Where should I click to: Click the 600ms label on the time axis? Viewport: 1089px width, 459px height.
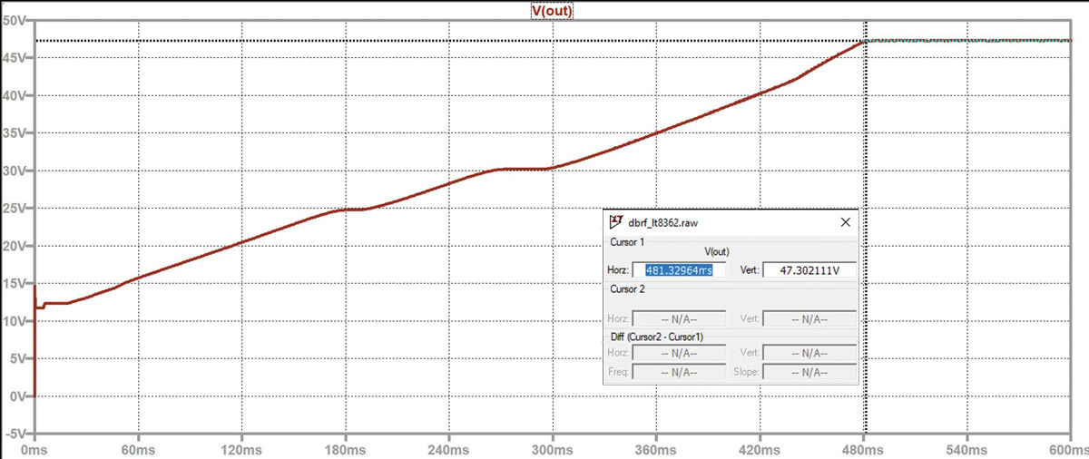pos(1071,450)
